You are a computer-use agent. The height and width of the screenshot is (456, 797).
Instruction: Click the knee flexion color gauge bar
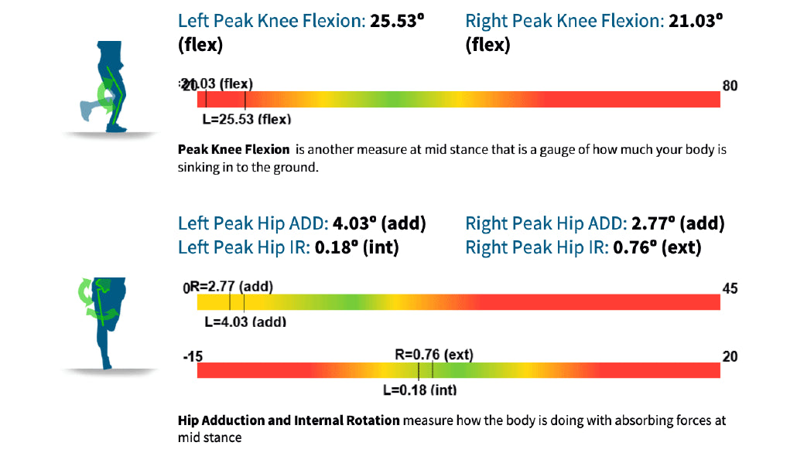coord(458,100)
